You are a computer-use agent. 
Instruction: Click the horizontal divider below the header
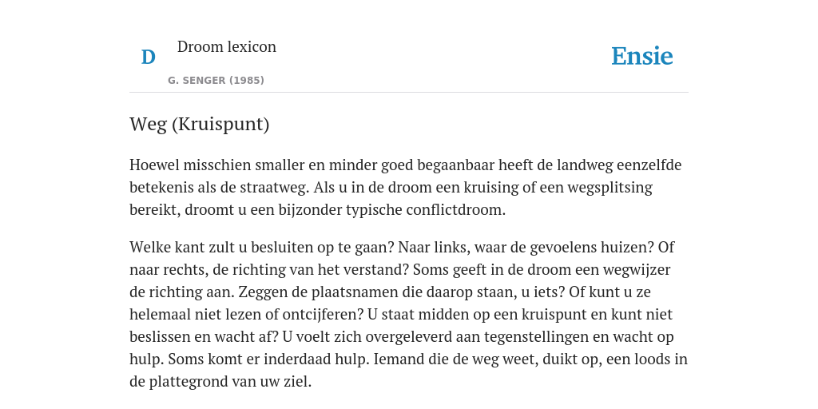(409, 93)
